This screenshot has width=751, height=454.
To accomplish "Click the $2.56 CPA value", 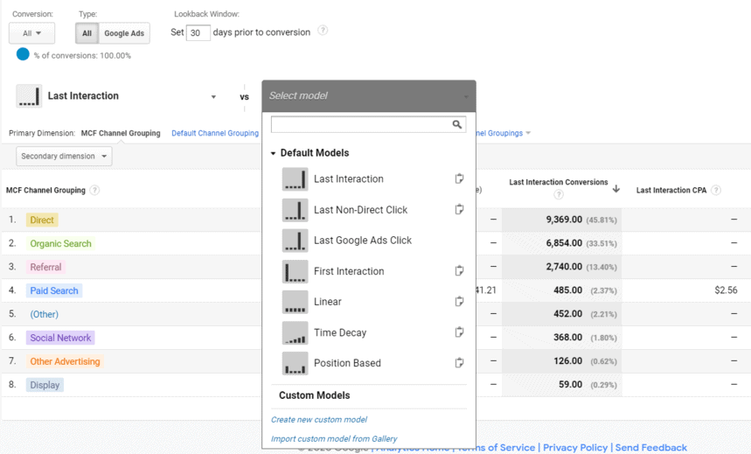I will click(x=727, y=290).
